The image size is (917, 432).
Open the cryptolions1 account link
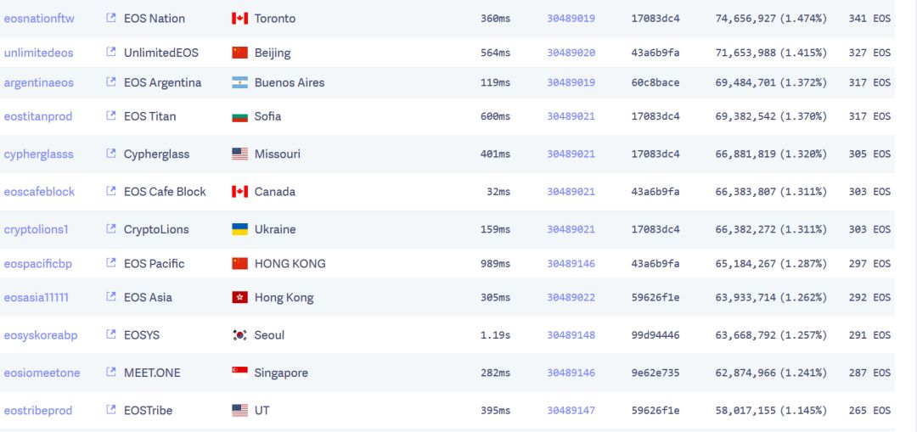click(x=37, y=229)
